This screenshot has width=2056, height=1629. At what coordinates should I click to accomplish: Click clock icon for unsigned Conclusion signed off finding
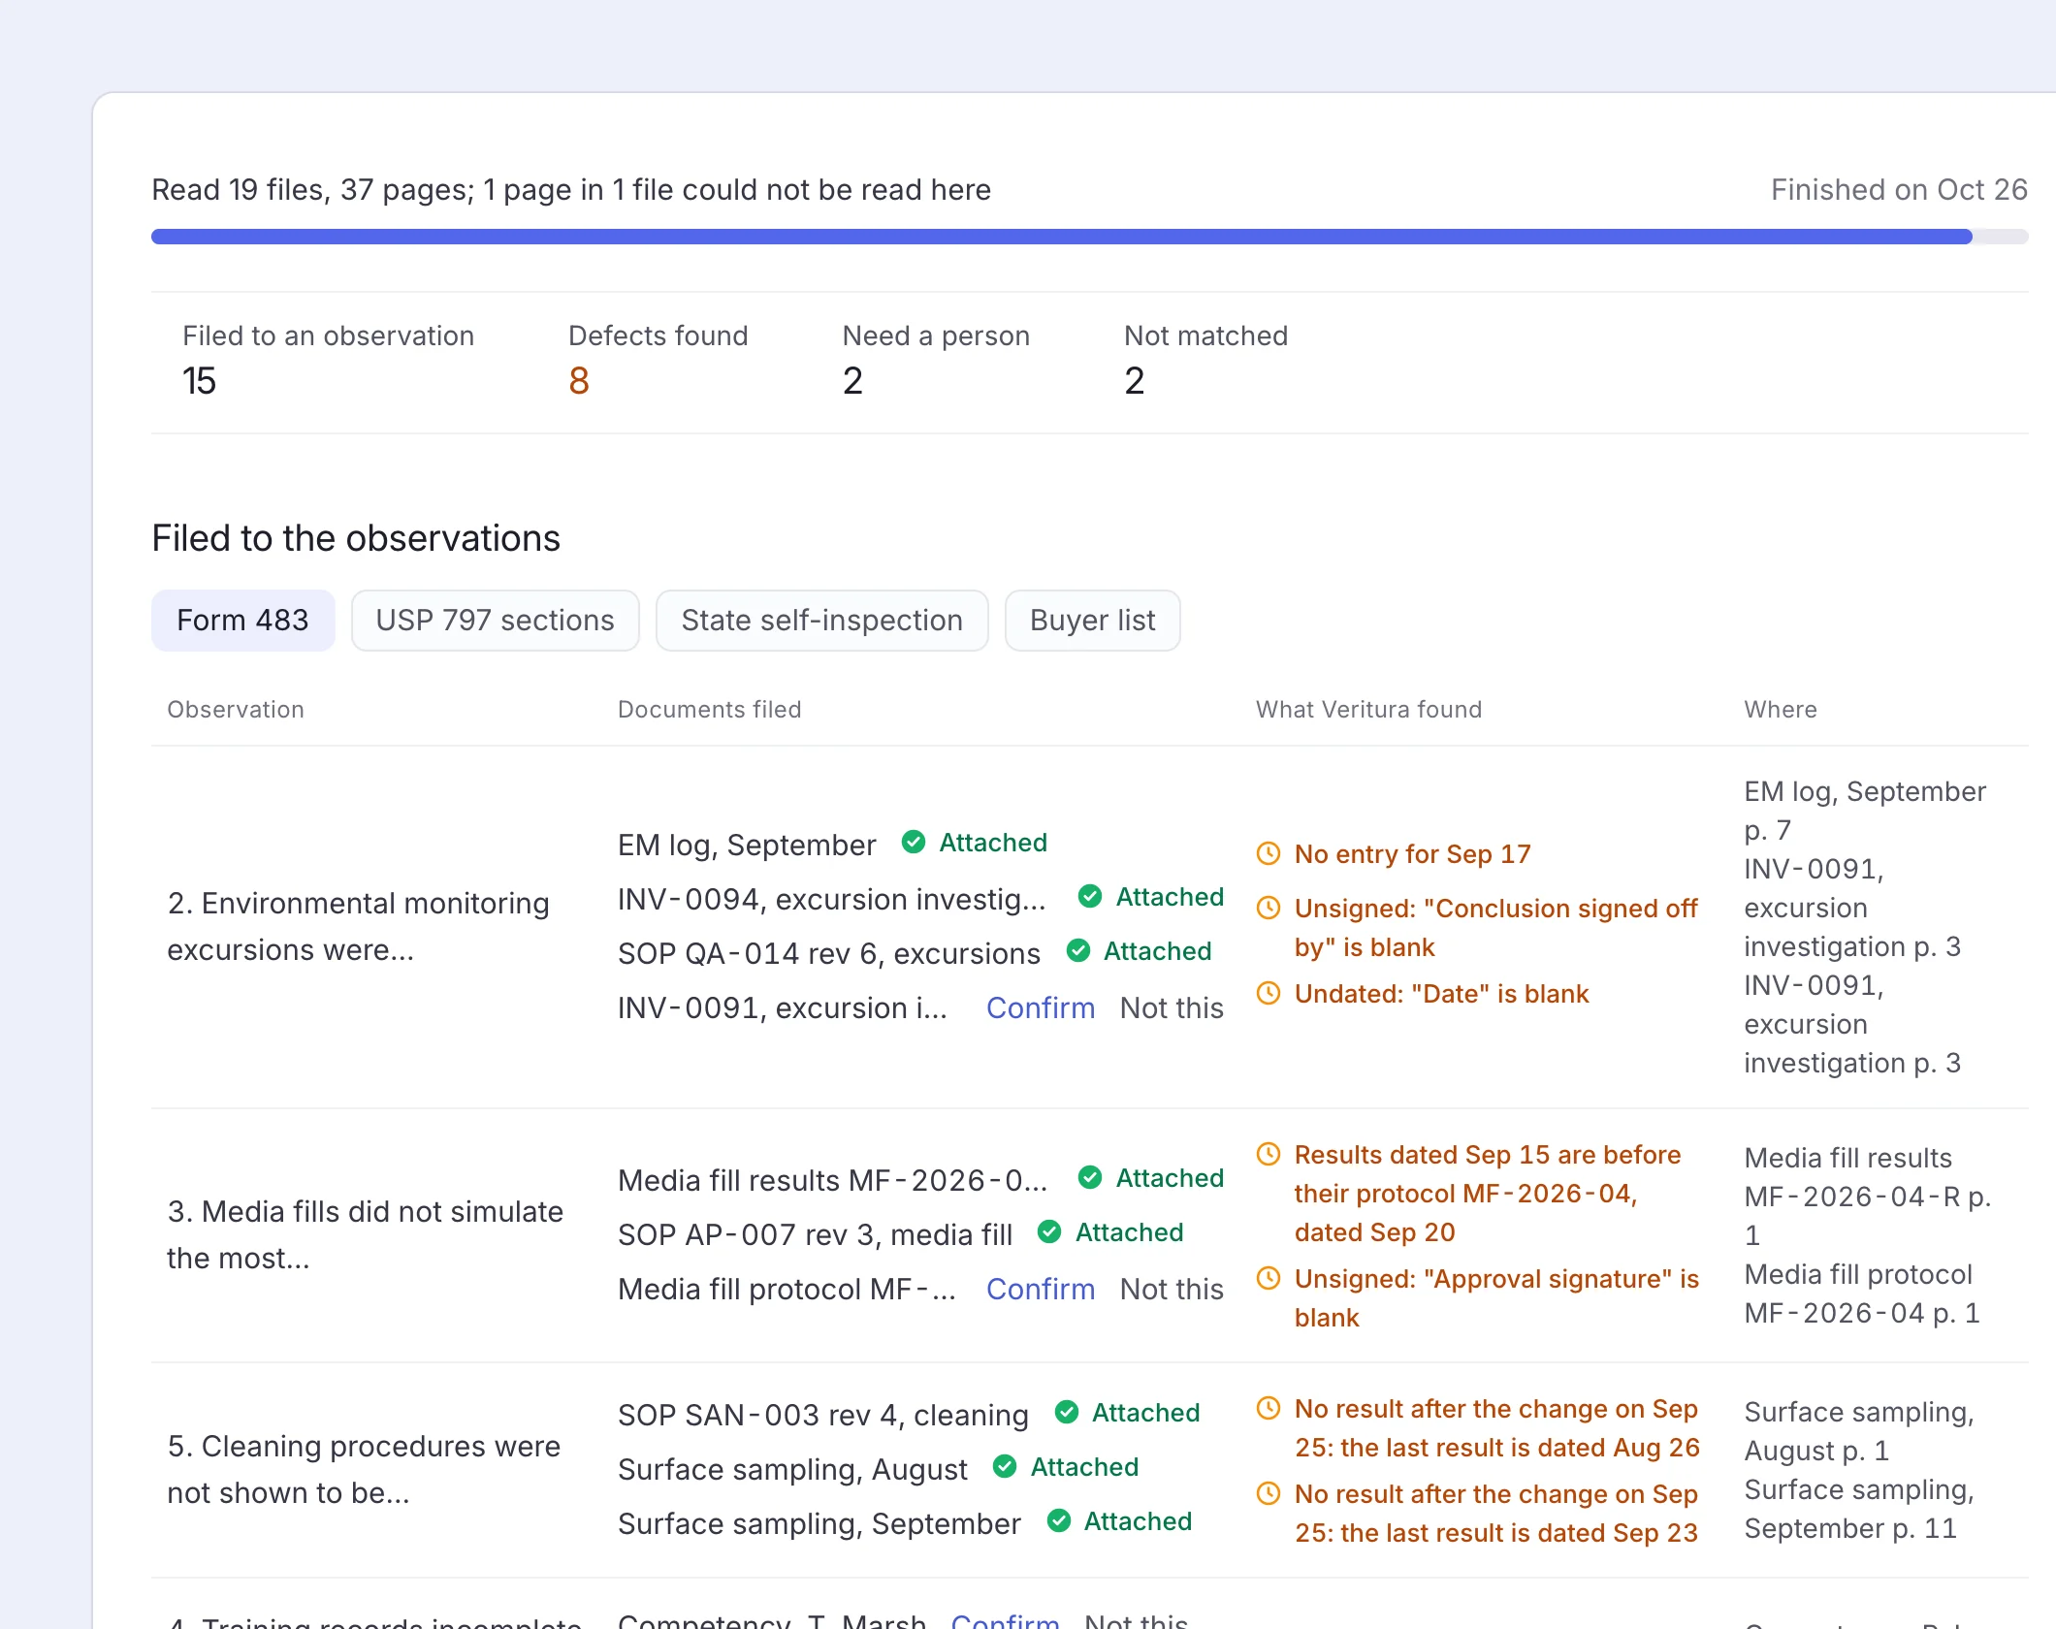click(x=1269, y=908)
